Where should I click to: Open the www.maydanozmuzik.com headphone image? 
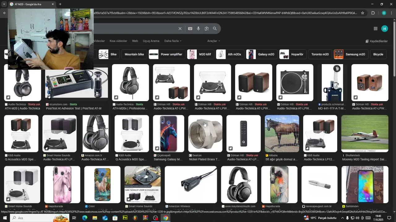pos(239,184)
